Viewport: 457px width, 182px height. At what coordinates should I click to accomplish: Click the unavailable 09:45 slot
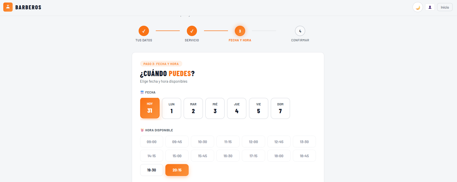point(177,142)
